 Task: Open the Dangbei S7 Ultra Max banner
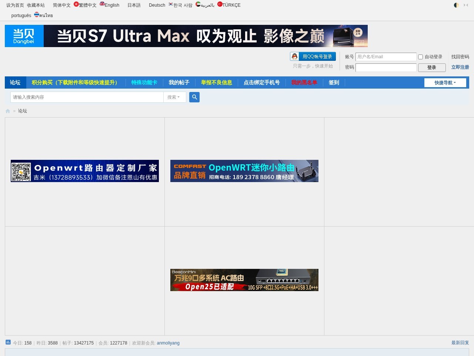pyautogui.click(x=186, y=36)
